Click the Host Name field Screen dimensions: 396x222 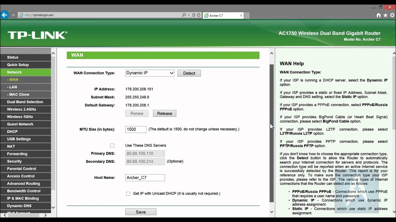pyautogui.click(x=145, y=178)
